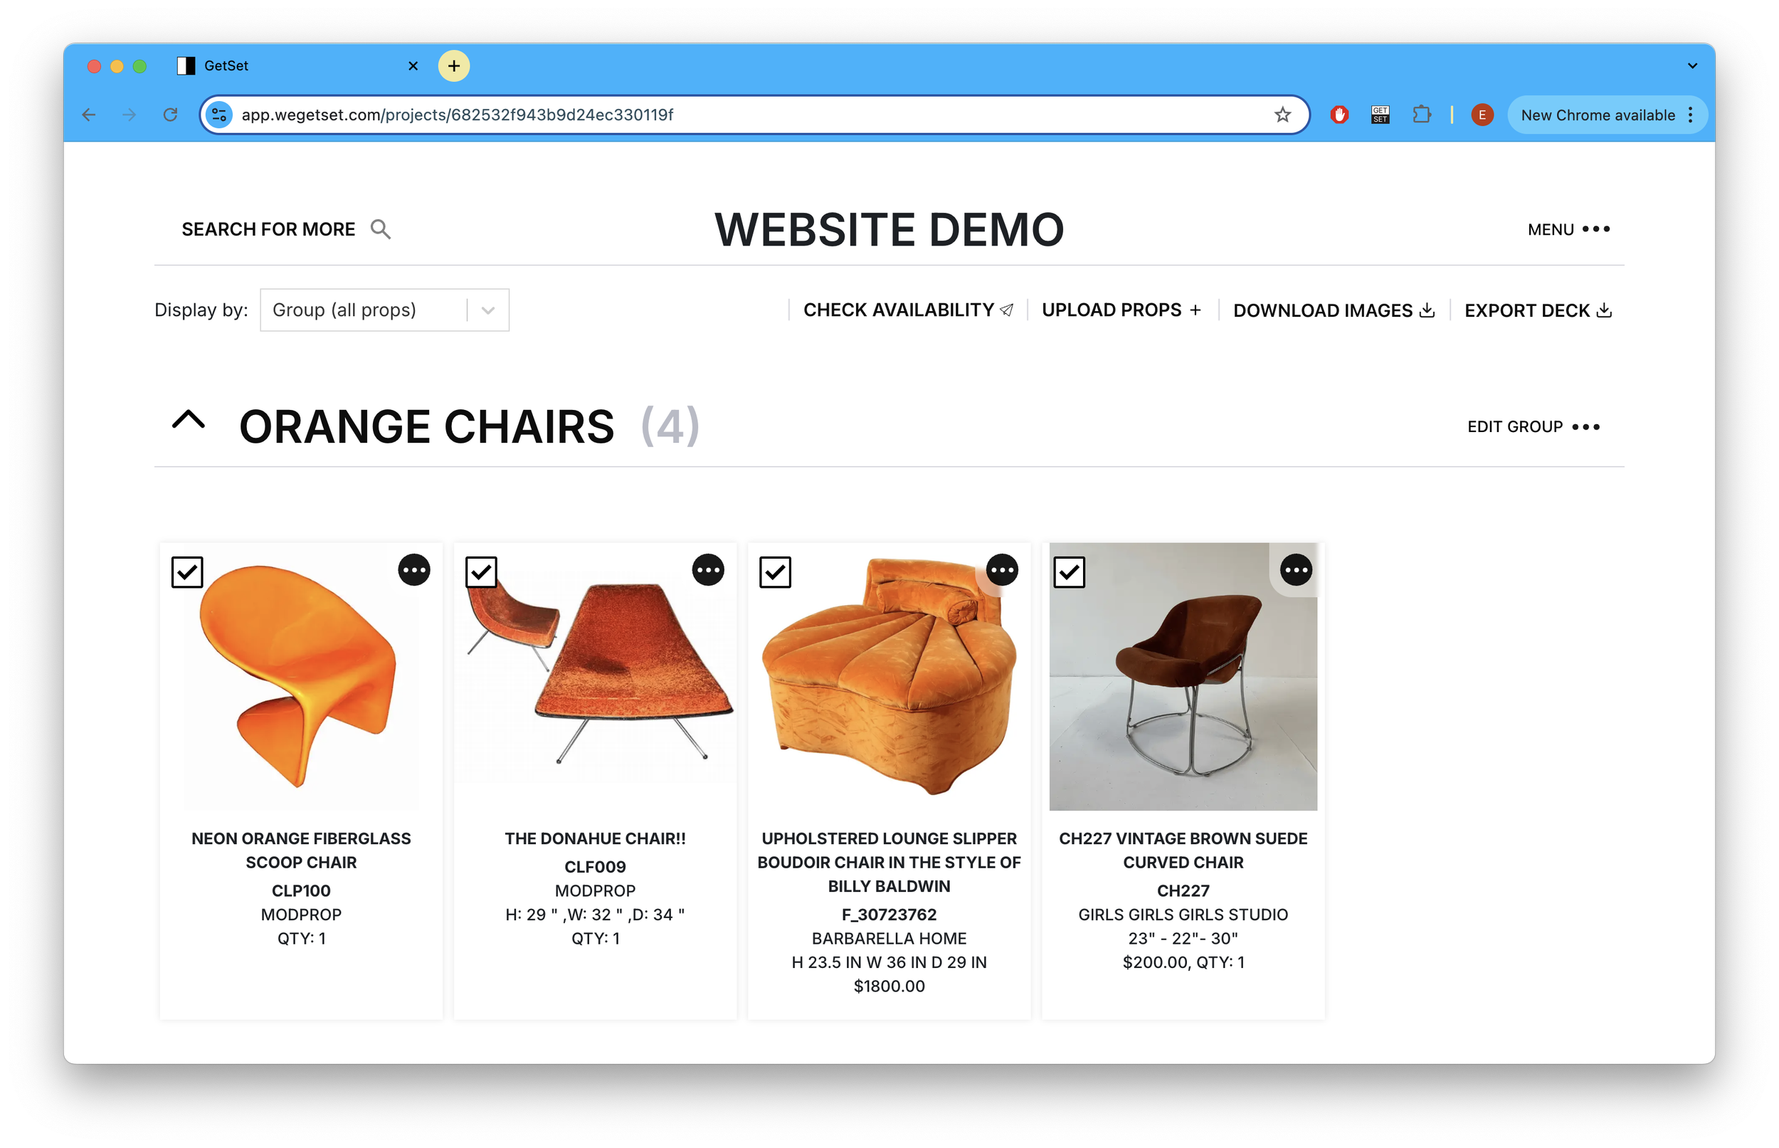Open the browser tab list chevron
The width and height of the screenshot is (1779, 1148).
tap(1691, 65)
